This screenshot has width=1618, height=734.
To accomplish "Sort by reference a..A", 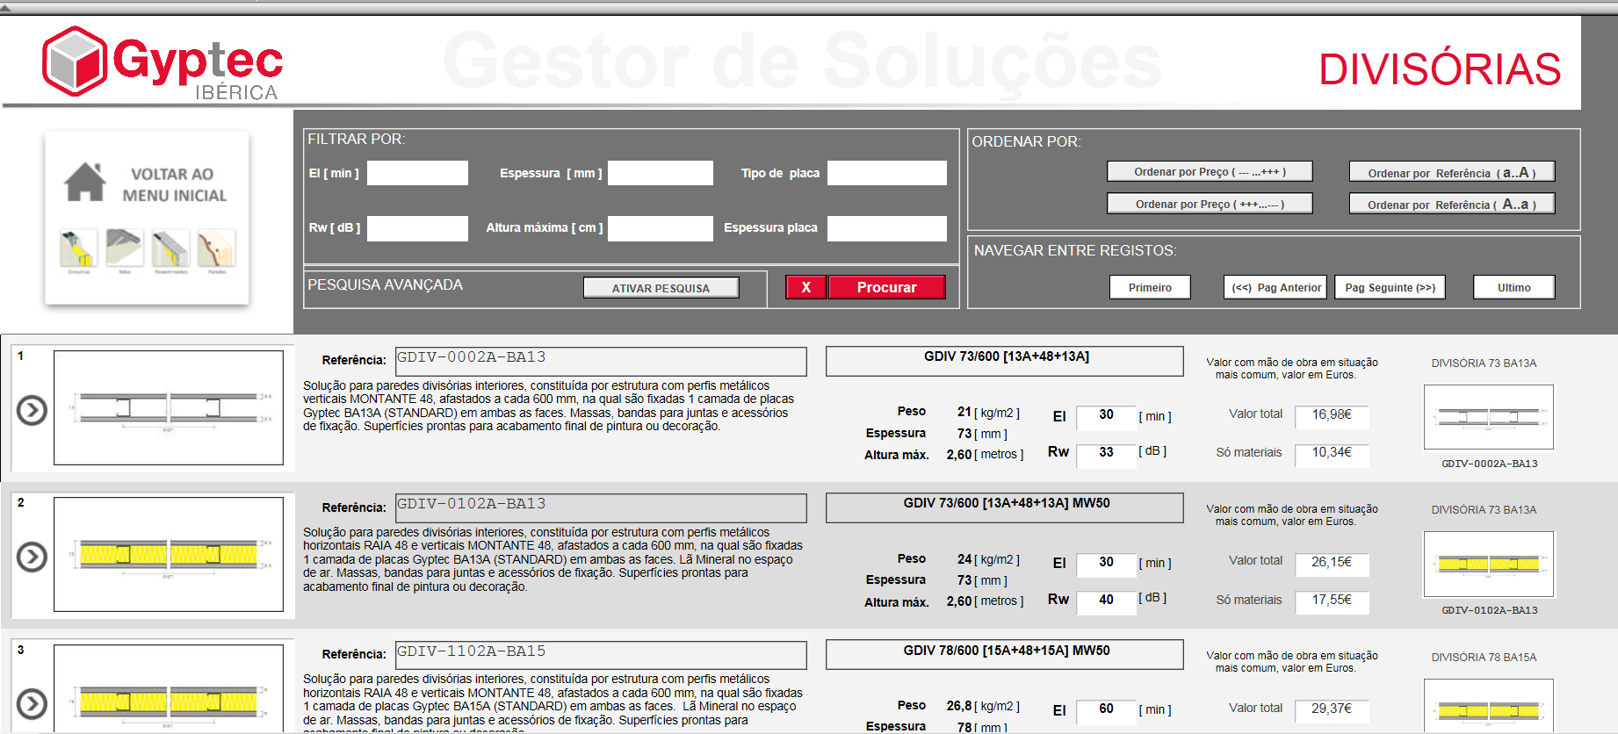I will [1452, 172].
